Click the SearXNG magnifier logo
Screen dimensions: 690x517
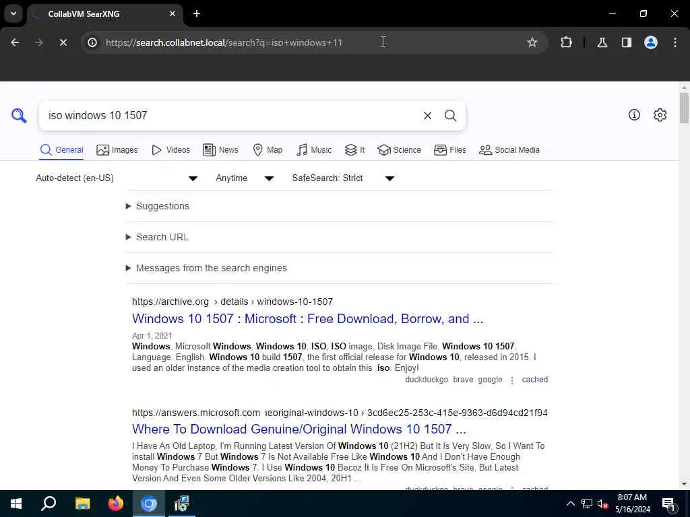[x=19, y=116]
